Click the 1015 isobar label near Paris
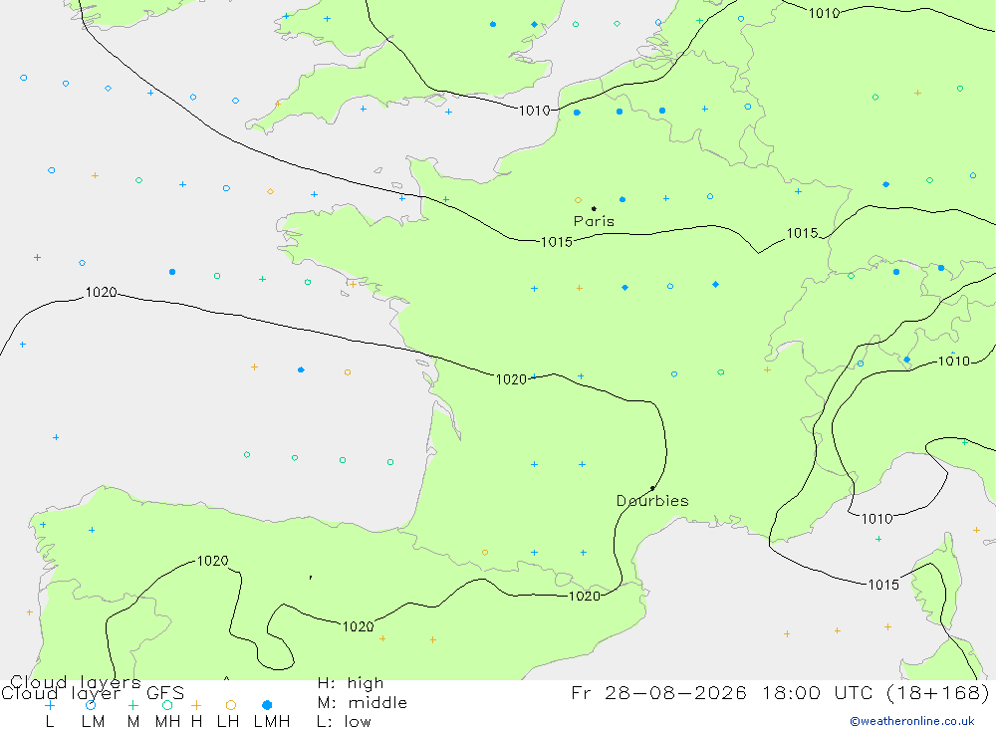 coord(557,242)
